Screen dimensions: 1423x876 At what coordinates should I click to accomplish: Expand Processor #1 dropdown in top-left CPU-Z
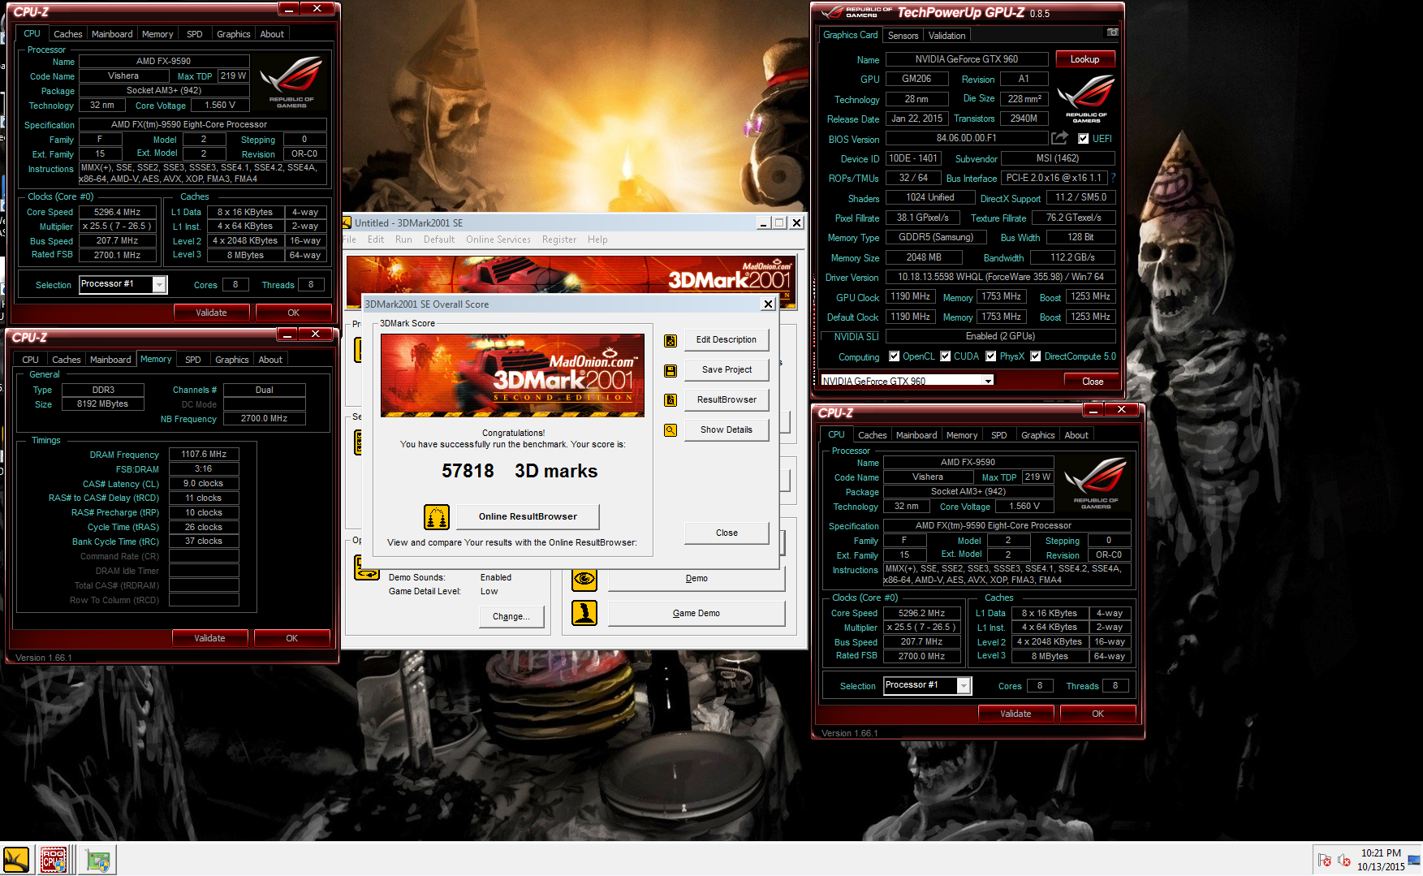(159, 284)
